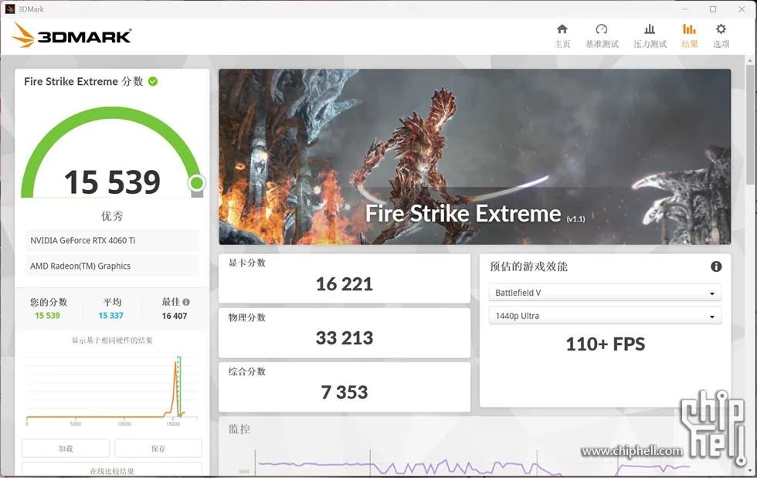Click the scrollbar down arrow
This screenshot has width=757, height=478.
click(750, 470)
